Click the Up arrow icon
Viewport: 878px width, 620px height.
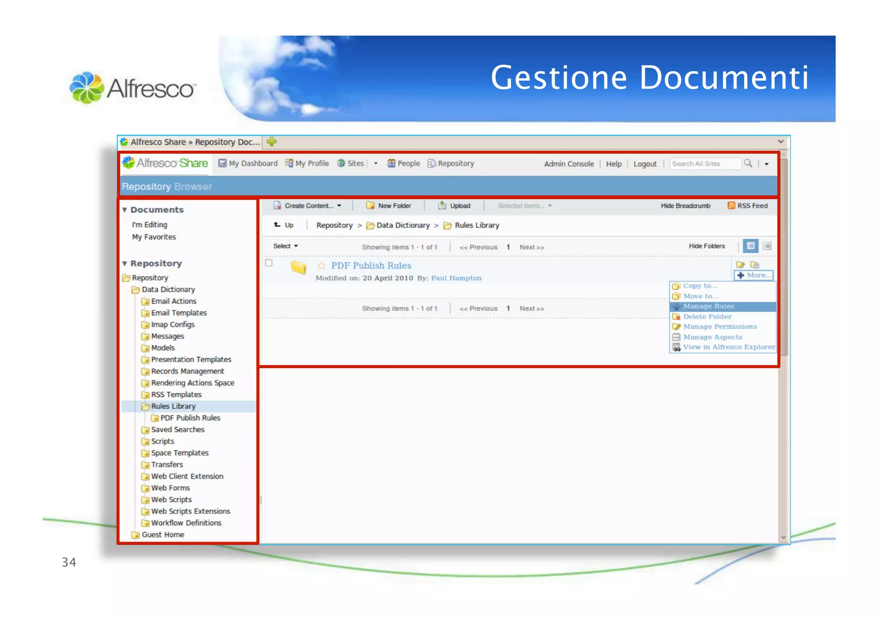(x=277, y=225)
